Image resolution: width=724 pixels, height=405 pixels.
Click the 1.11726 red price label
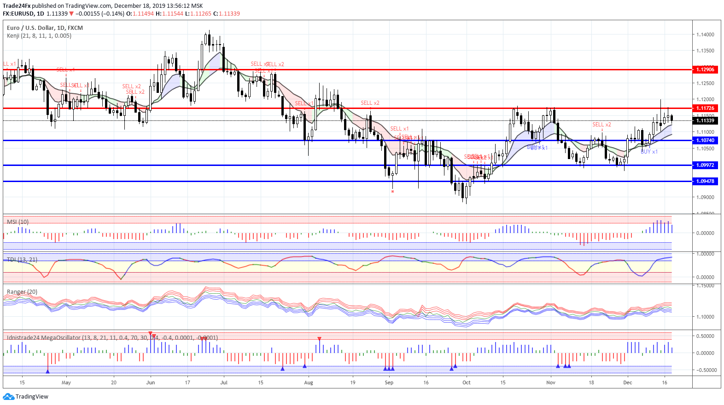click(x=705, y=108)
